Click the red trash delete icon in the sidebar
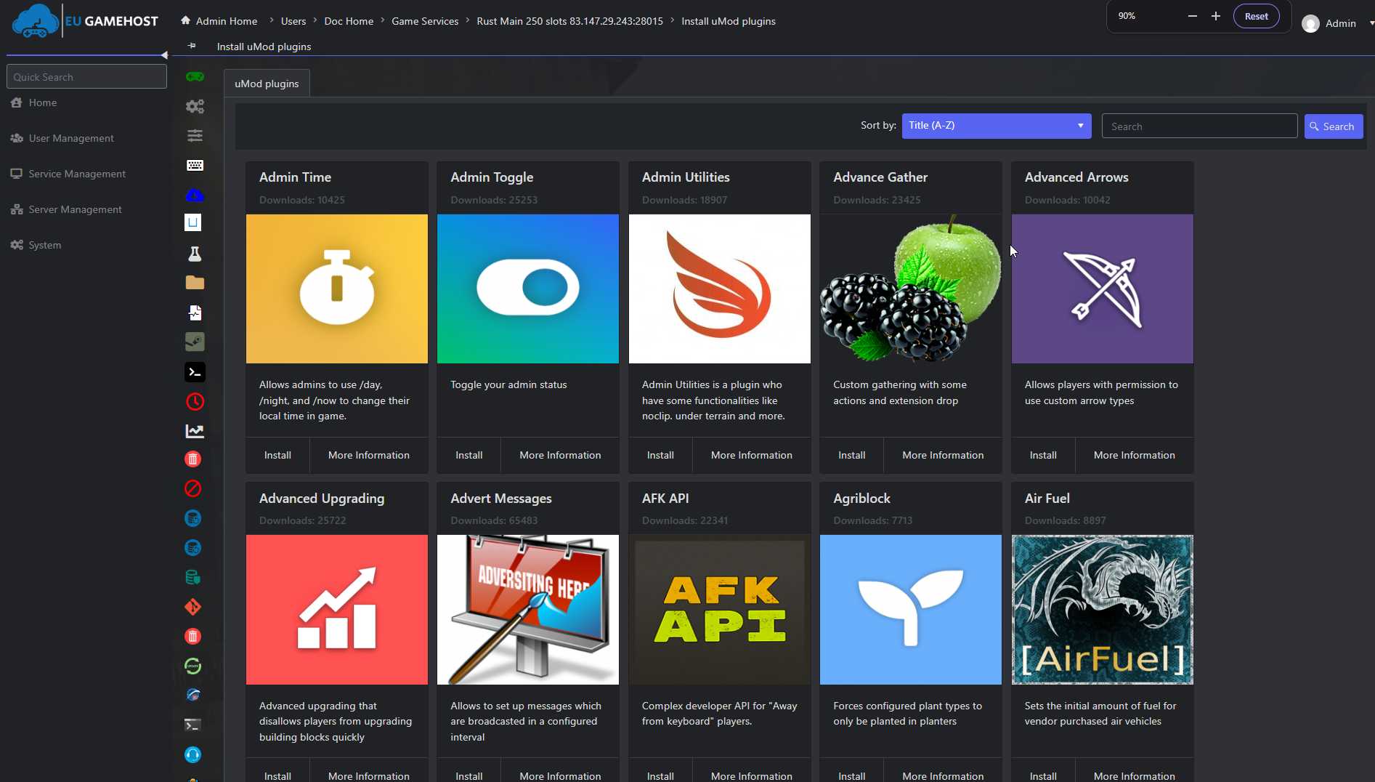The width and height of the screenshot is (1375, 782). (x=192, y=459)
